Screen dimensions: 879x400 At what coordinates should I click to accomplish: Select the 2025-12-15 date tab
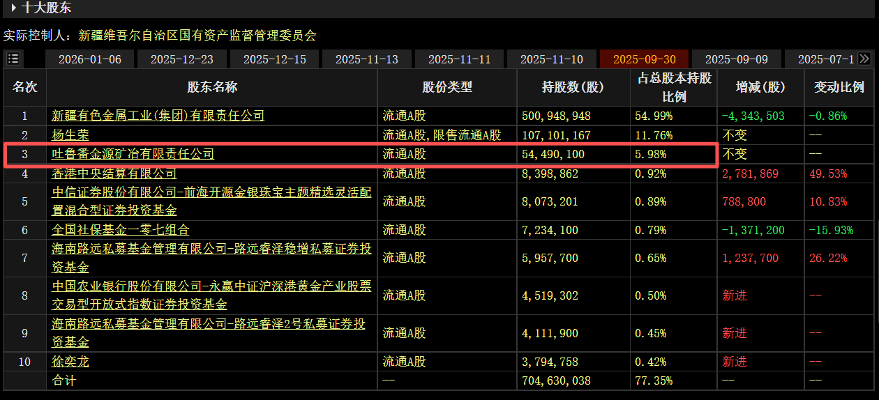click(x=275, y=59)
